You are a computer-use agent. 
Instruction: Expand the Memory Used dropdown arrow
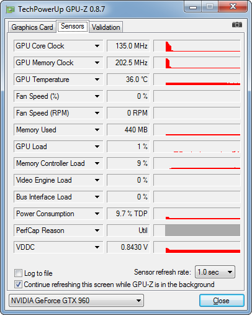tap(97, 130)
